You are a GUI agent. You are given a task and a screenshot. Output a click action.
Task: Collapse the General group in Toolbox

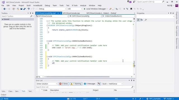pos(3,19)
